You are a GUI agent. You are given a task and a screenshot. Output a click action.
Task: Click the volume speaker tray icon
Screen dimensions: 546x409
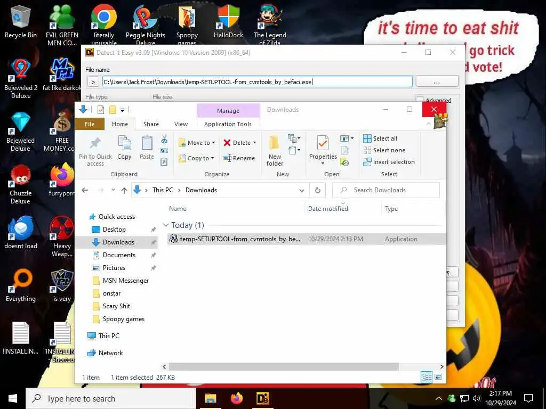(476, 398)
